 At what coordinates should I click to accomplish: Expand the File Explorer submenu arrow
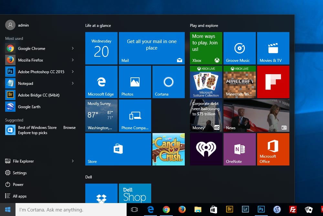73,161
